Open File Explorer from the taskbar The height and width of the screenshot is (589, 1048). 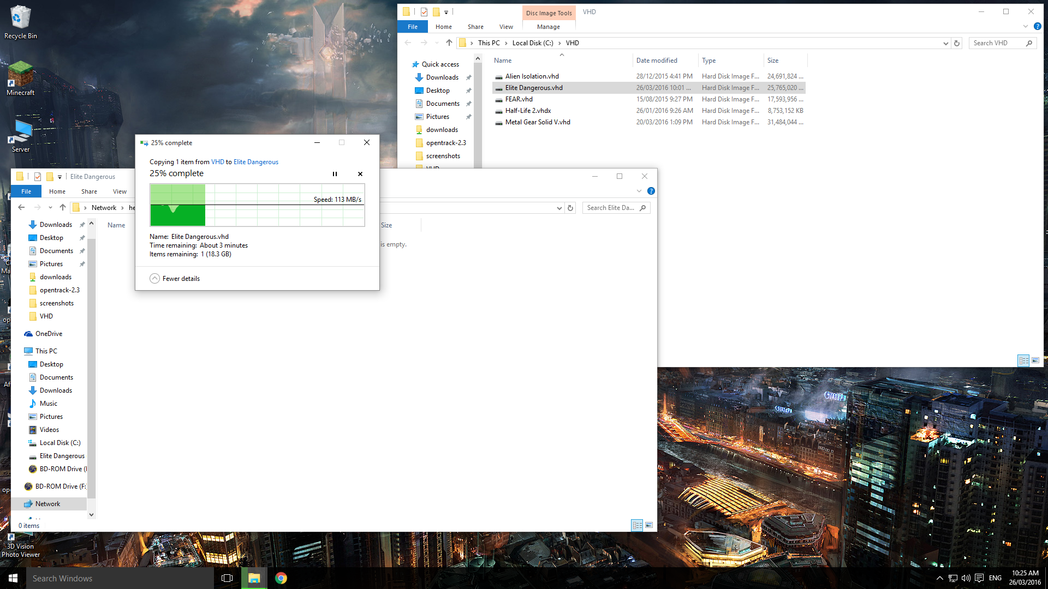click(254, 578)
